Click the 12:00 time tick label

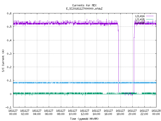pos(85,114)
